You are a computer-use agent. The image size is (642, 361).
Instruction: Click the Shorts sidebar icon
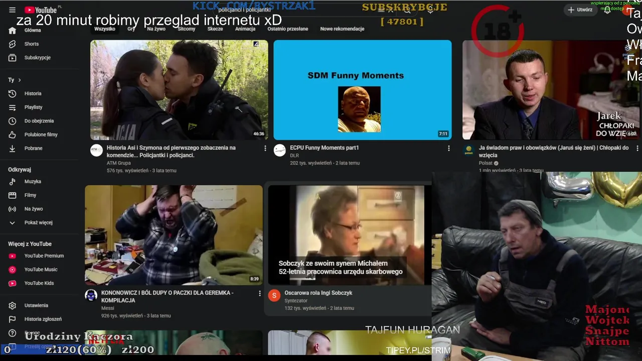coord(13,44)
